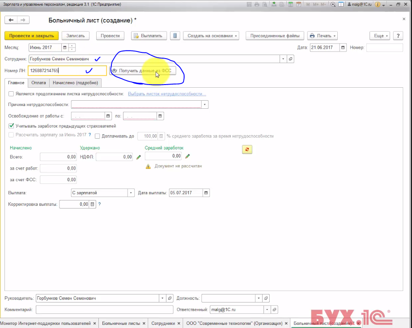Expand the Руководитель dropdown
The width and height of the screenshot is (412, 328).
click(x=162, y=298)
